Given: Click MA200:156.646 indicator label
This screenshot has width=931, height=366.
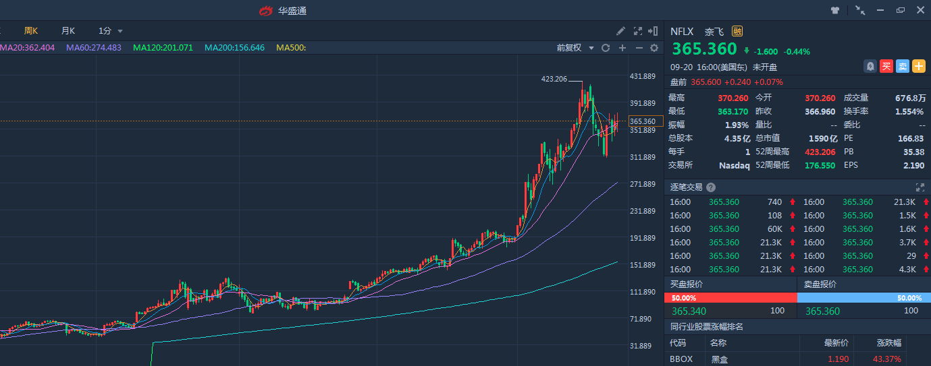Looking at the screenshot, I should 234,48.
